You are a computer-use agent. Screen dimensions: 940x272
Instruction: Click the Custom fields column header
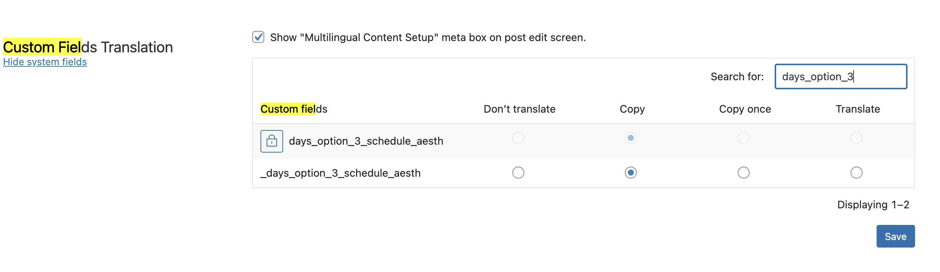294,109
